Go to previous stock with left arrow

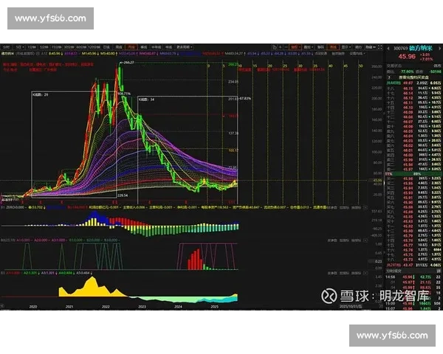click(x=388, y=49)
